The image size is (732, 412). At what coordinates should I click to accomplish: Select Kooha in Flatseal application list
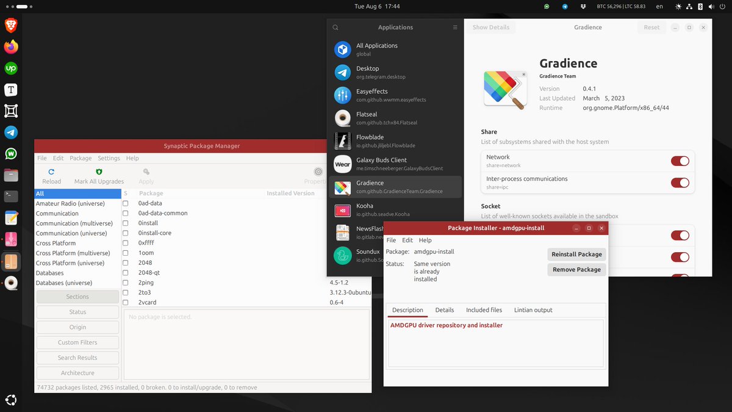[x=395, y=210]
